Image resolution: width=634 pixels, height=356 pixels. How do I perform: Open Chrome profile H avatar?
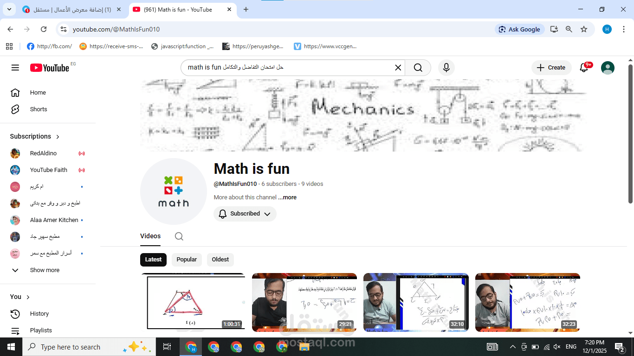[607, 29]
